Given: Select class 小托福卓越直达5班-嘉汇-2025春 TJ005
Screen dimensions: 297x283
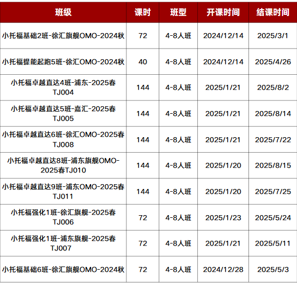Looking at the screenshot, I should click(x=63, y=114).
